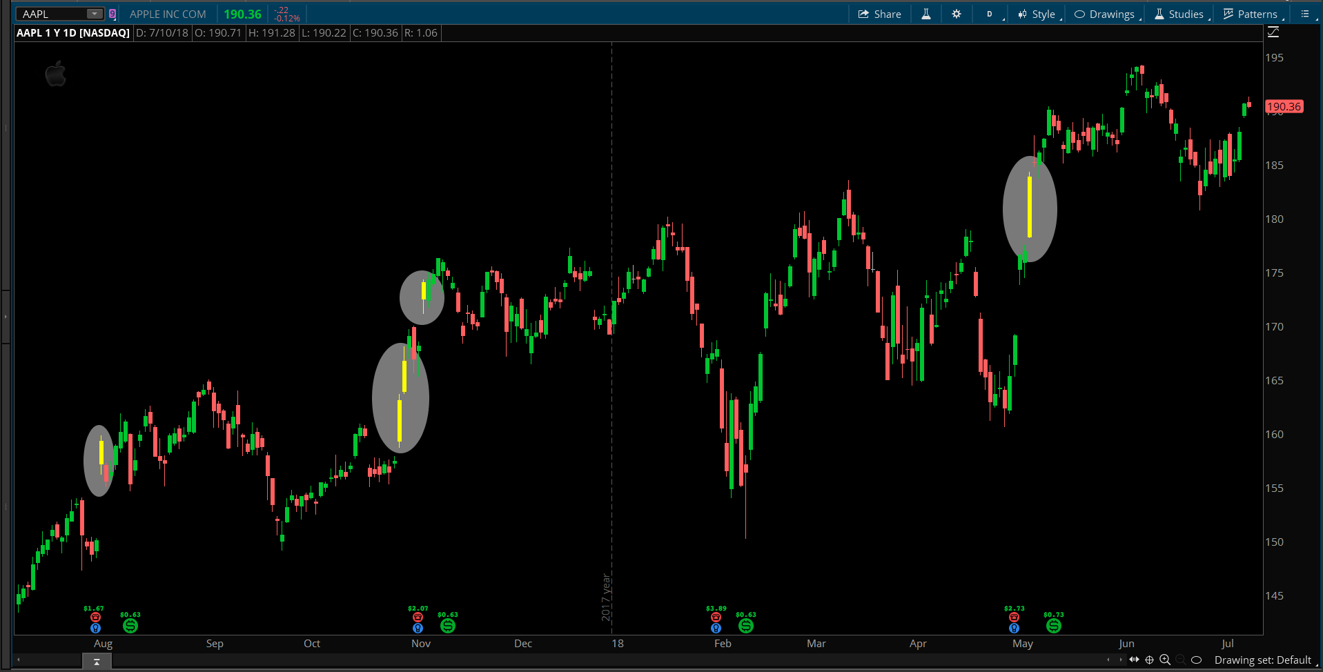
Task: Click the scroll right arrow in bottom bar
Action: pyautogui.click(x=1120, y=660)
